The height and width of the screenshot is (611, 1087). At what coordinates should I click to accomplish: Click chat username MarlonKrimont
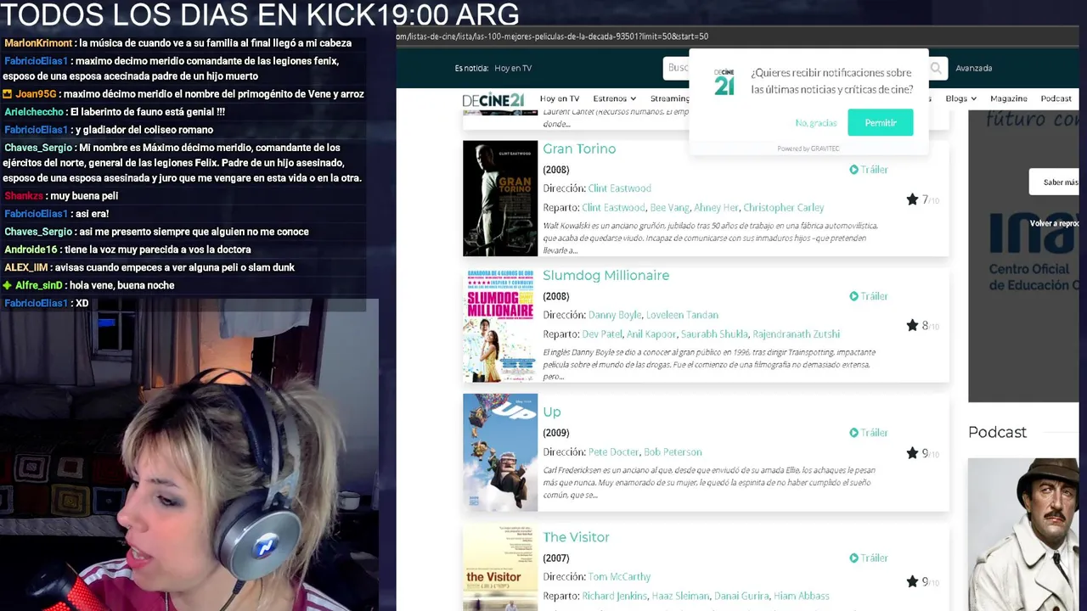[38, 43]
